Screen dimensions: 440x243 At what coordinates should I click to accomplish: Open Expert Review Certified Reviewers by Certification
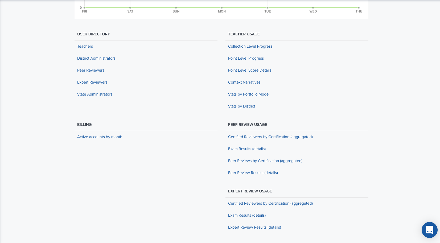[270, 203]
